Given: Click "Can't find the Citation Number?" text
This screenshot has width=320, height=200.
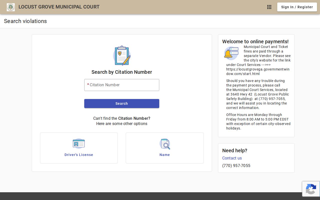Looking at the screenshot, I should (122, 118).
